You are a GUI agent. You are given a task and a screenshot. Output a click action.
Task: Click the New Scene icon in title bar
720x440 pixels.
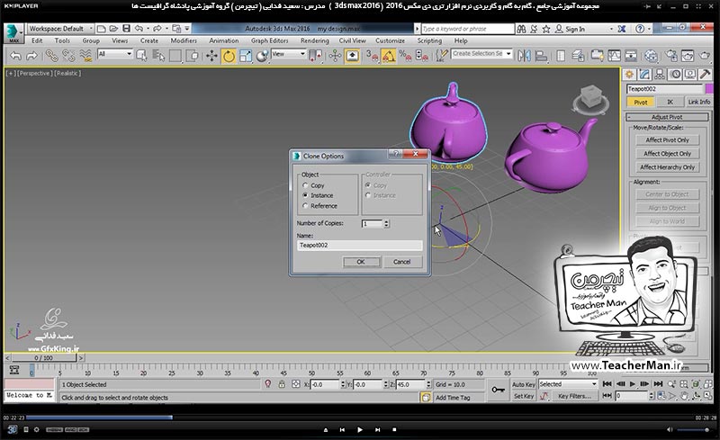click(102, 29)
